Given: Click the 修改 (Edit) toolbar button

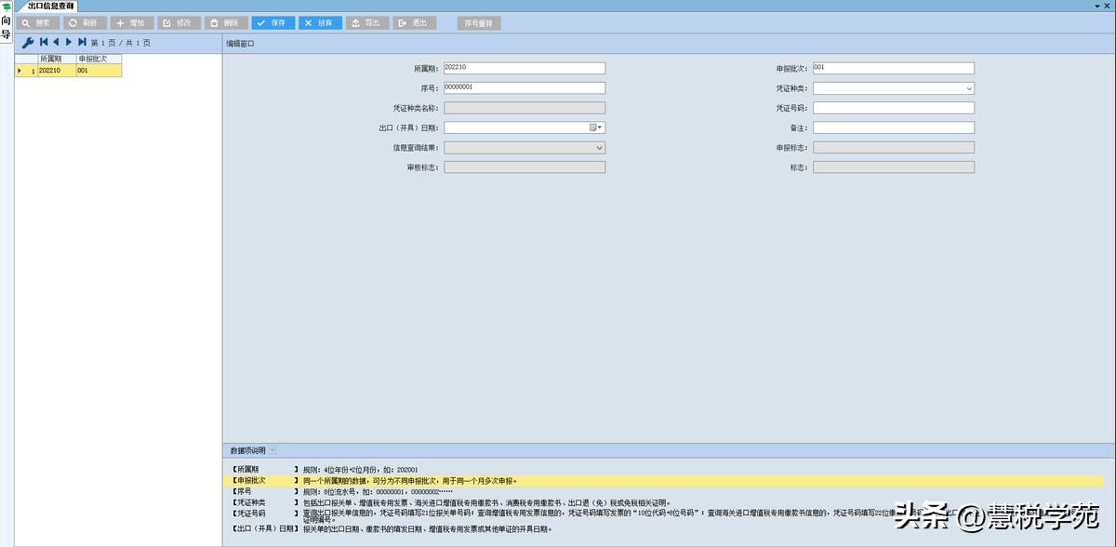Looking at the screenshot, I should tap(179, 23).
